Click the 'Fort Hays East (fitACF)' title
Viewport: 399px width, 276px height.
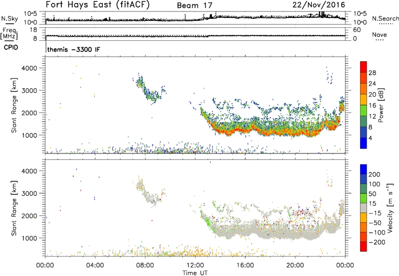click(x=98, y=4)
